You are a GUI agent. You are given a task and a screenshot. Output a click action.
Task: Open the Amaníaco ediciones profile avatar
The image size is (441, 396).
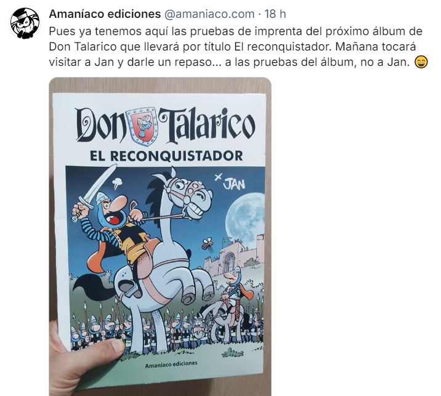(x=25, y=23)
